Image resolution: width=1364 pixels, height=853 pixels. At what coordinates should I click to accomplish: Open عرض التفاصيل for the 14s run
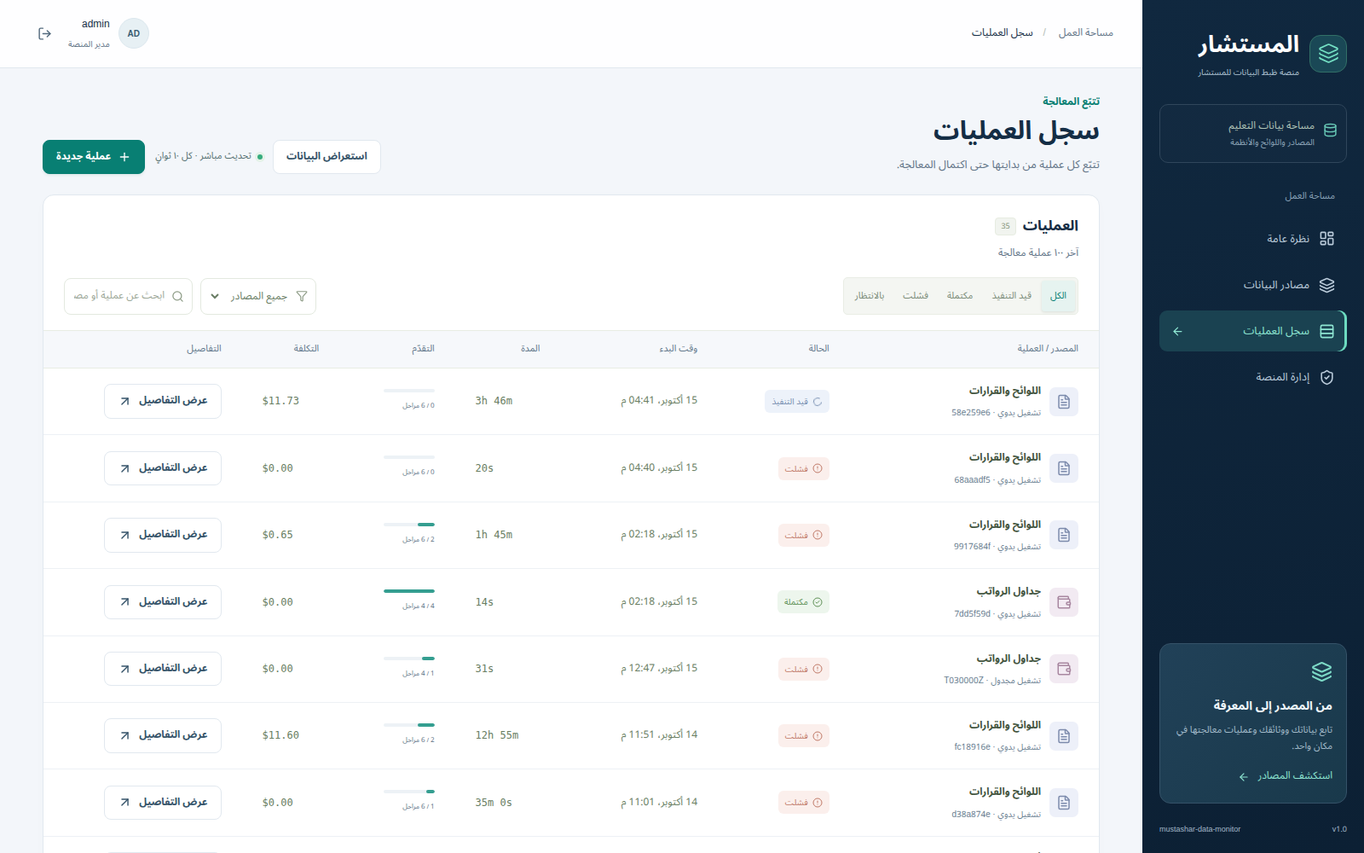pyautogui.click(x=163, y=602)
